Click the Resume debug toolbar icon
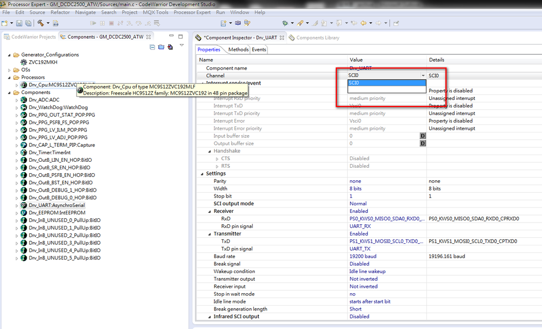 93,23
